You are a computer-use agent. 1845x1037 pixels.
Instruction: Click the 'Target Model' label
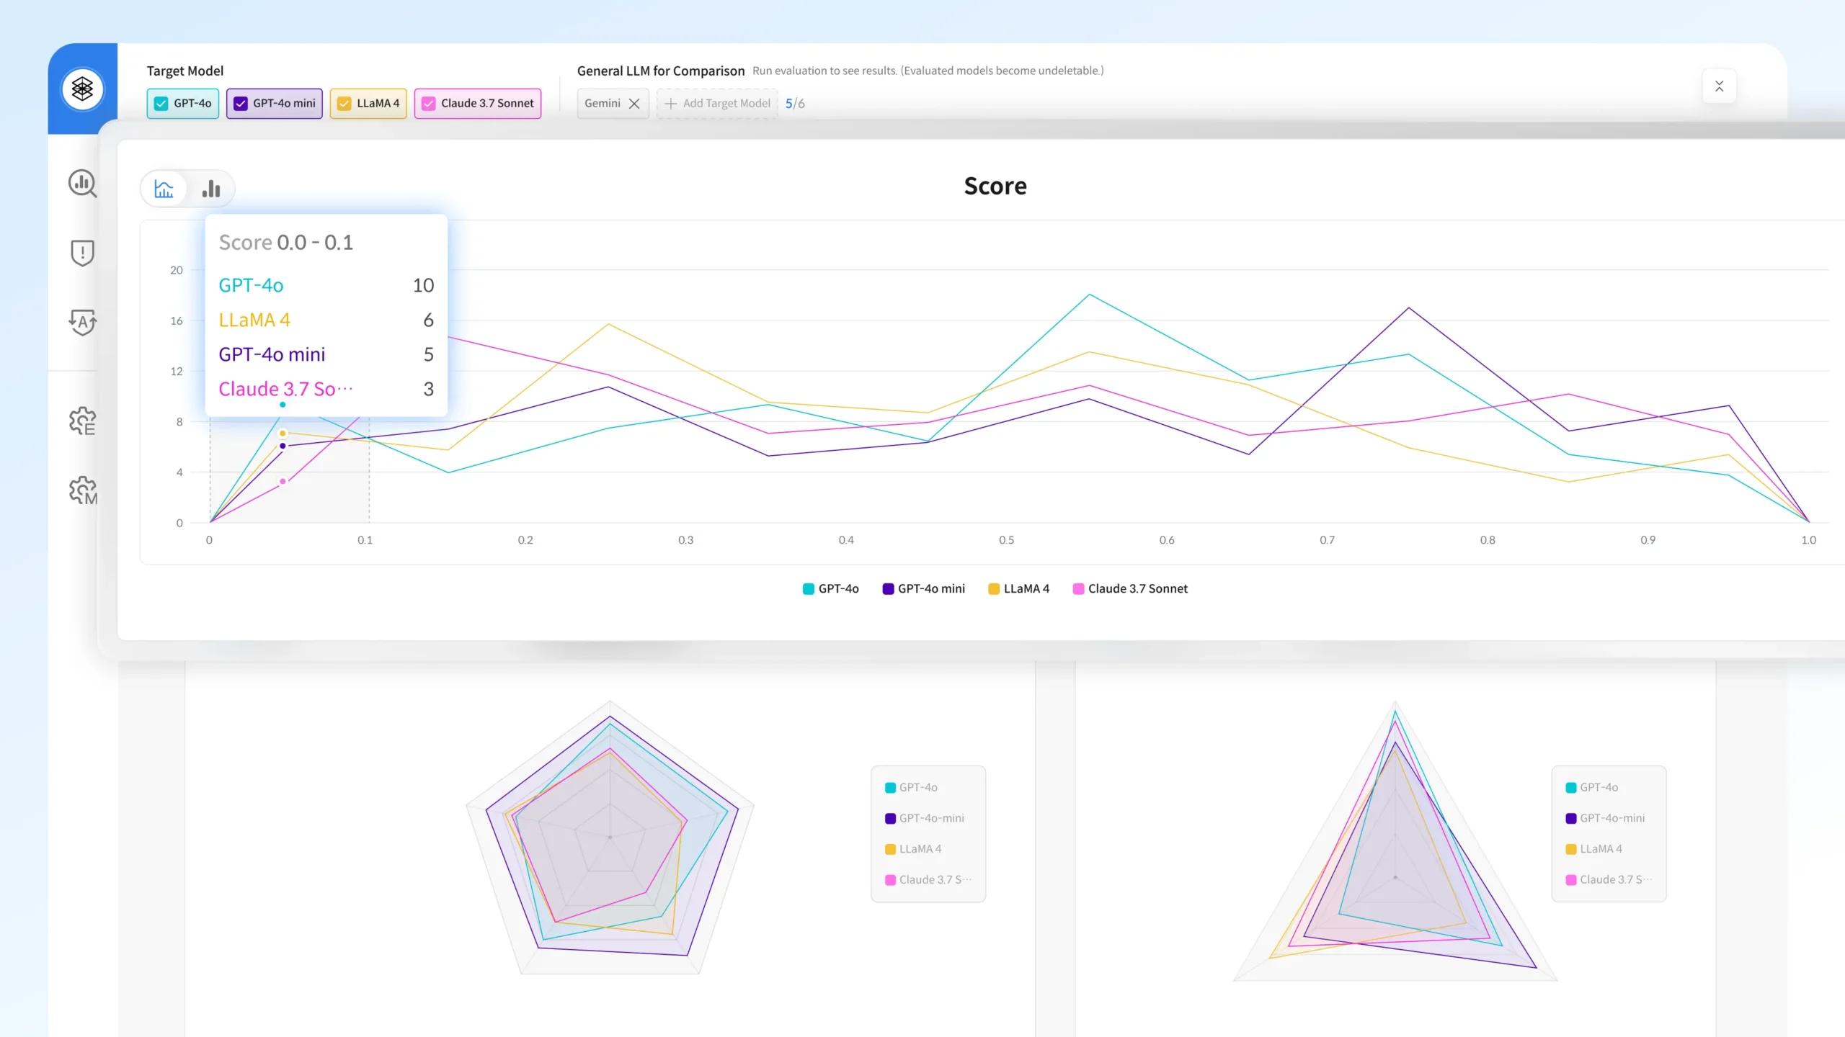(x=185, y=71)
